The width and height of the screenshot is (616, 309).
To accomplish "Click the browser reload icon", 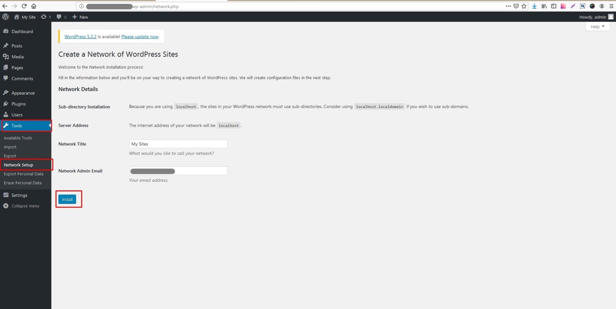I will coord(24,6).
